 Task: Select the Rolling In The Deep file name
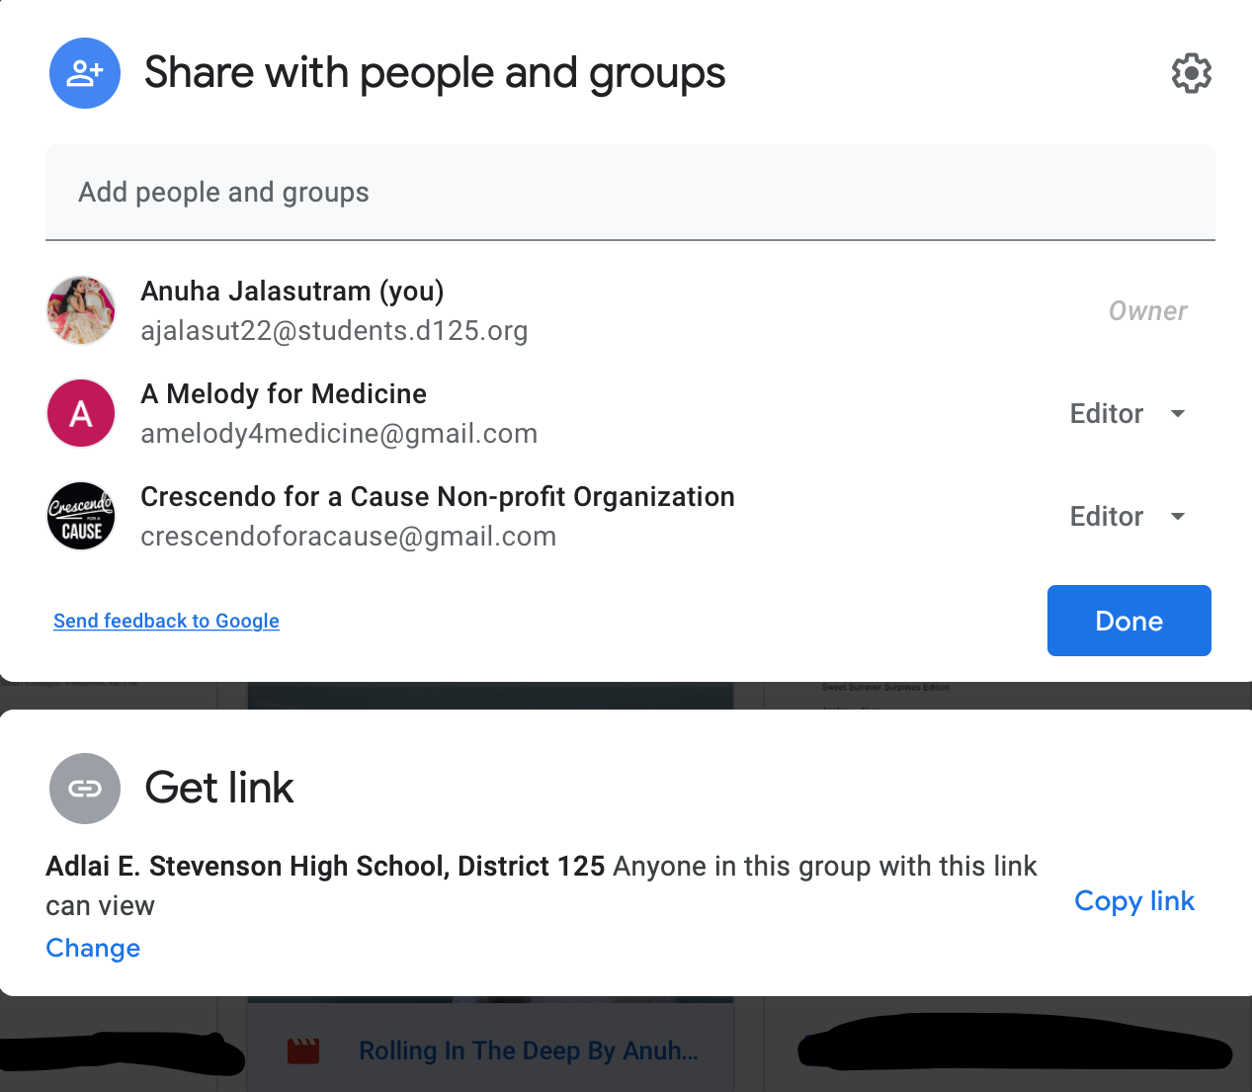(528, 1050)
